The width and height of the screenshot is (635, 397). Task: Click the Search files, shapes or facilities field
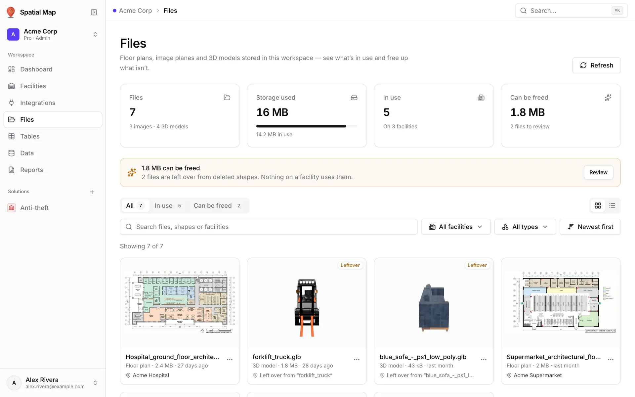269,227
